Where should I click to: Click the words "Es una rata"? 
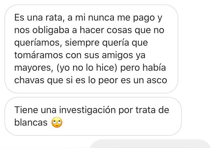click(x=38, y=18)
